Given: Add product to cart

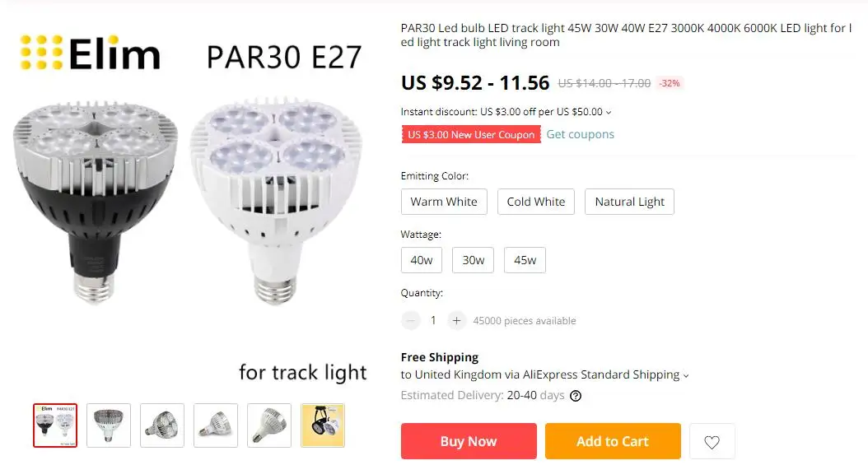Looking at the screenshot, I should coord(613,441).
